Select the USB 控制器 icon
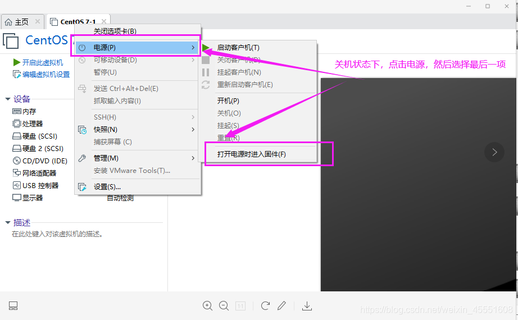The image size is (518, 320). click(x=16, y=185)
